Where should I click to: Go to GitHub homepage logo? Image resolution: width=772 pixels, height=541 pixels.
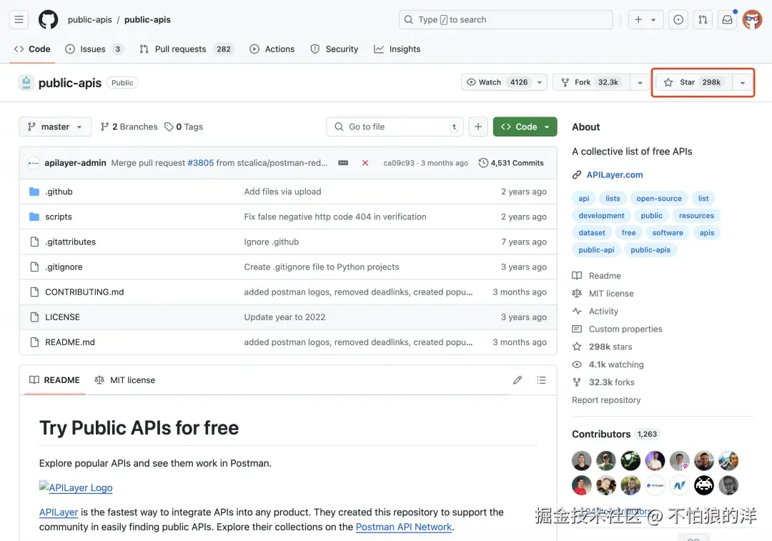coord(49,20)
